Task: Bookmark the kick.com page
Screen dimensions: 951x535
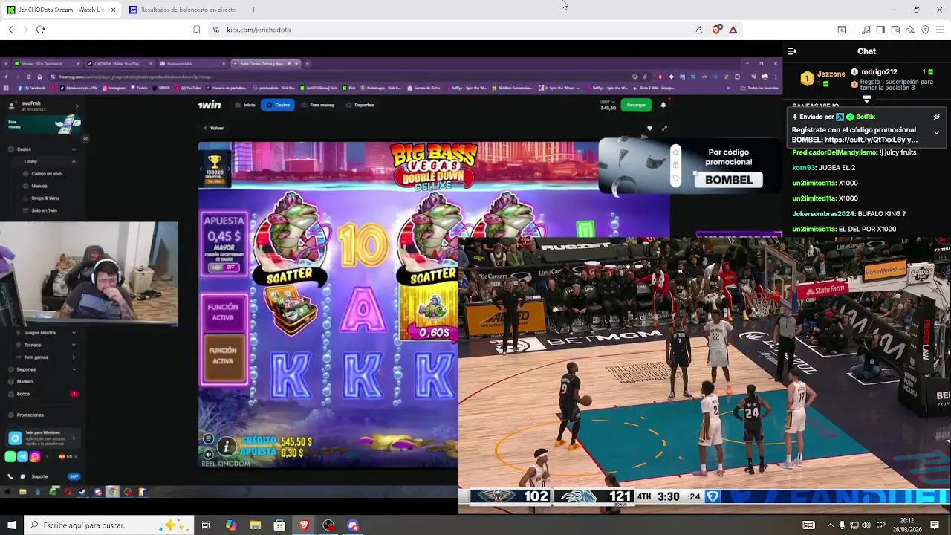Action: [196, 30]
